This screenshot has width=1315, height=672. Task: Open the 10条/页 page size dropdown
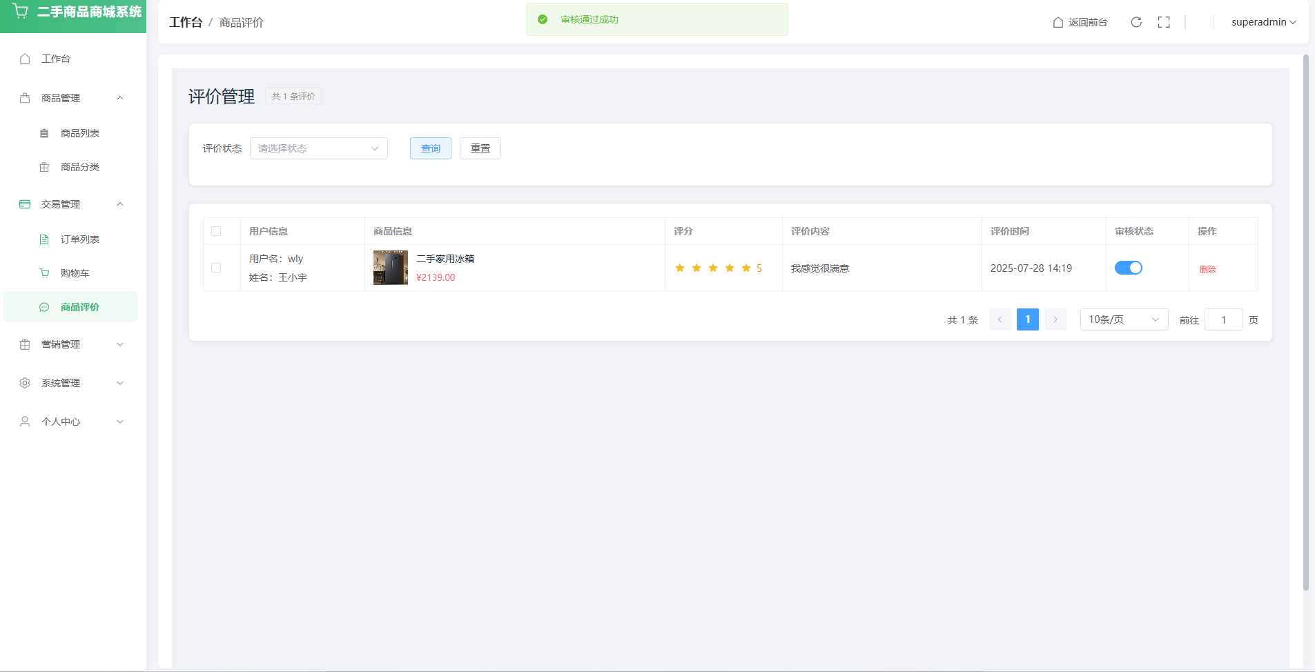tap(1123, 319)
